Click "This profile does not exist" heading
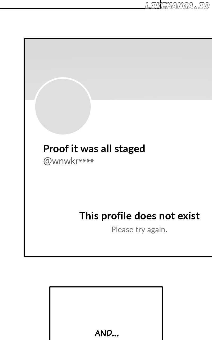 (139, 216)
